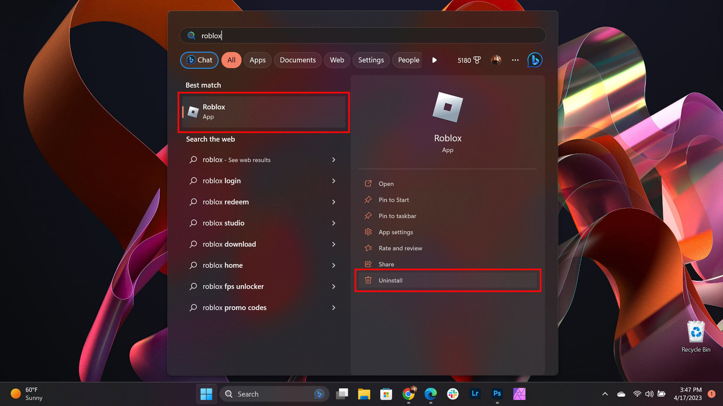Click the Rate and review option

pyautogui.click(x=400, y=248)
